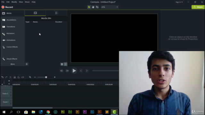Click the Copy icon in timeline toolbar
Screen dimensions: 205x115
14,77
